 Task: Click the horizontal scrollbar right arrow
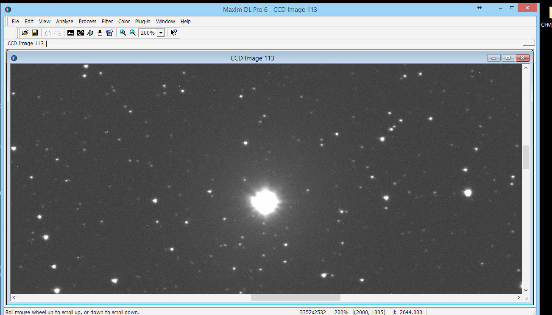pyautogui.click(x=519, y=298)
